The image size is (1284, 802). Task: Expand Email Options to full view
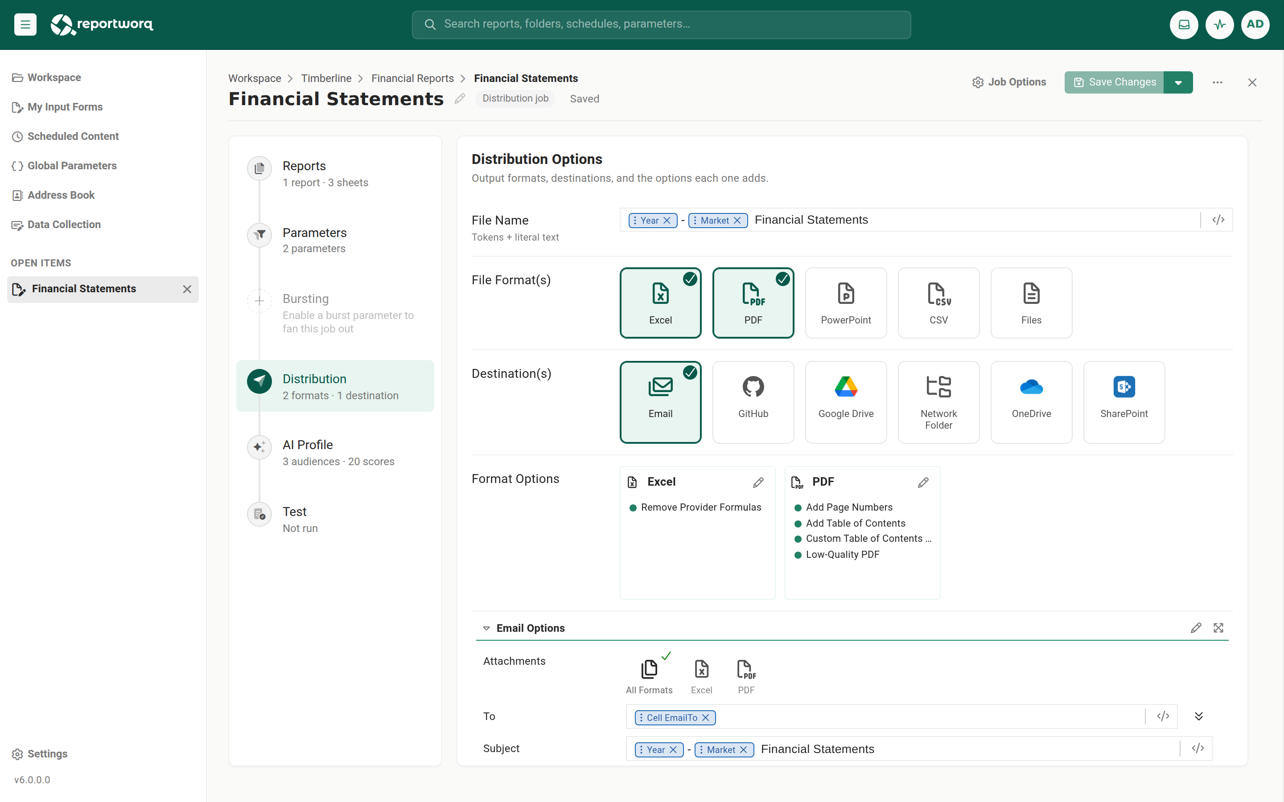click(1218, 628)
